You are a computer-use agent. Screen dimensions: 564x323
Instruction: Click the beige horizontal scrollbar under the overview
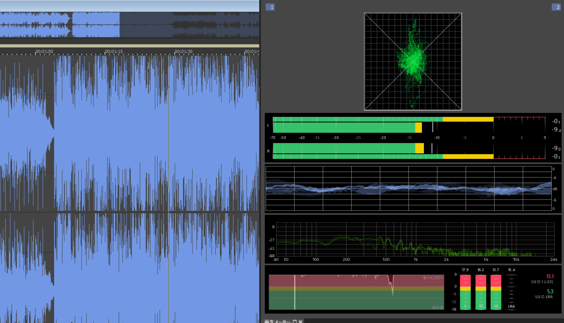pos(129,46)
